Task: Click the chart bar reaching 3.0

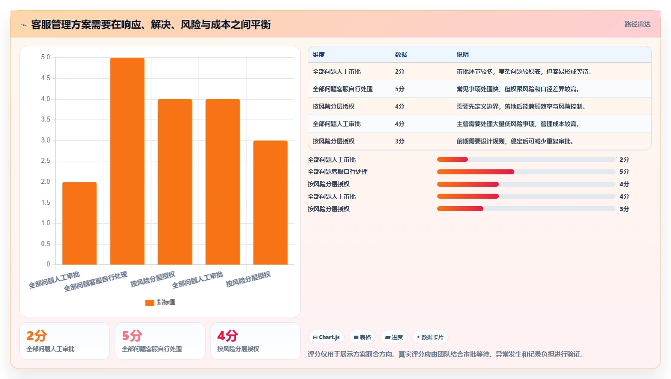Action: (x=270, y=202)
